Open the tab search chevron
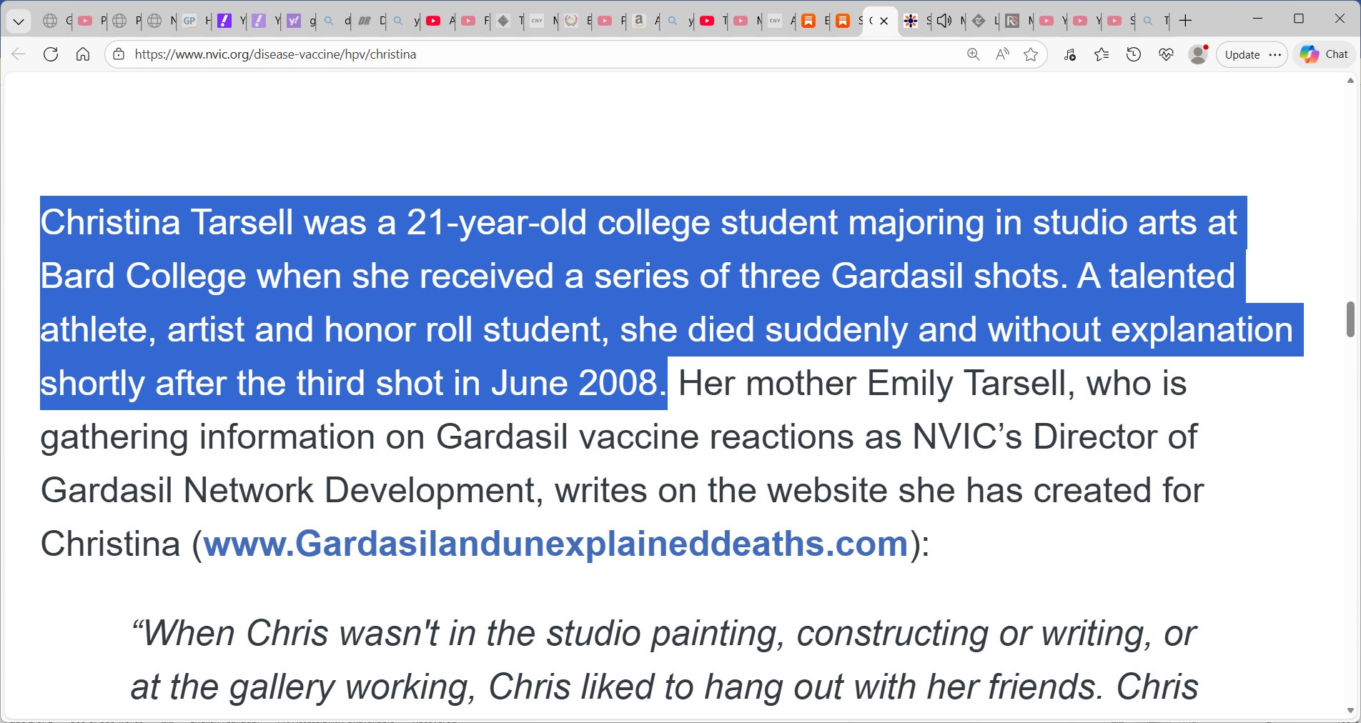This screenshot has width=1361, height=723. 19,21
